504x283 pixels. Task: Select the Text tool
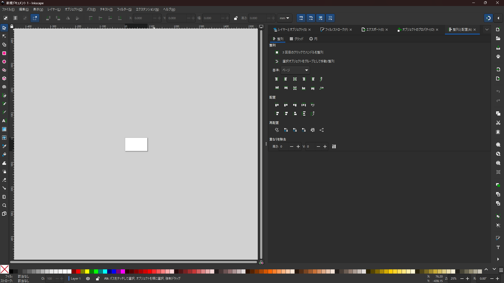click(x=4, y=121)
